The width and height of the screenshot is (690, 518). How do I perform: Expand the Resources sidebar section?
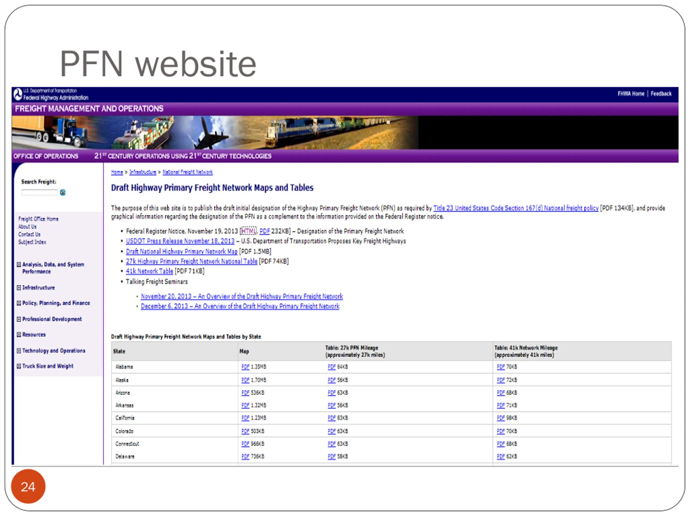pyautogui.click(x=19, y=335)
